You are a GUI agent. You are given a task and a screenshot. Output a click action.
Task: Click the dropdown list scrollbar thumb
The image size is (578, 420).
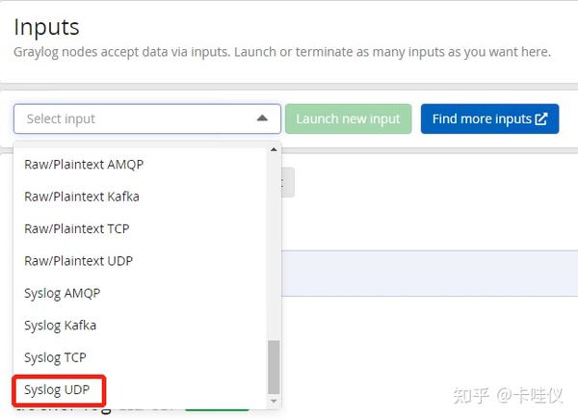pyautogui.click(x=274, y=366)
